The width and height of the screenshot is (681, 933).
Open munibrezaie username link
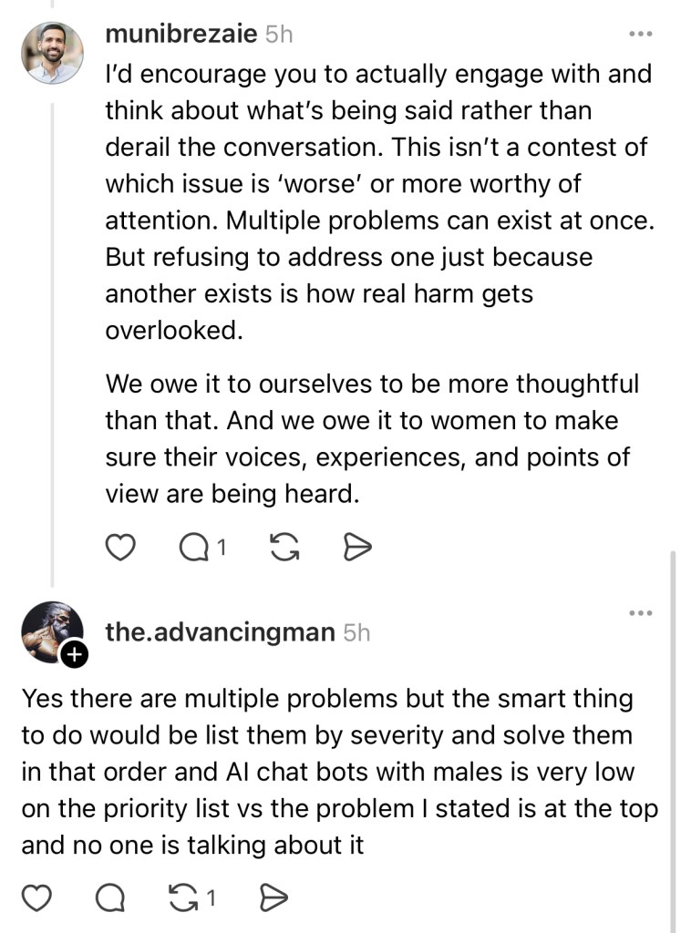pos(181,35)
